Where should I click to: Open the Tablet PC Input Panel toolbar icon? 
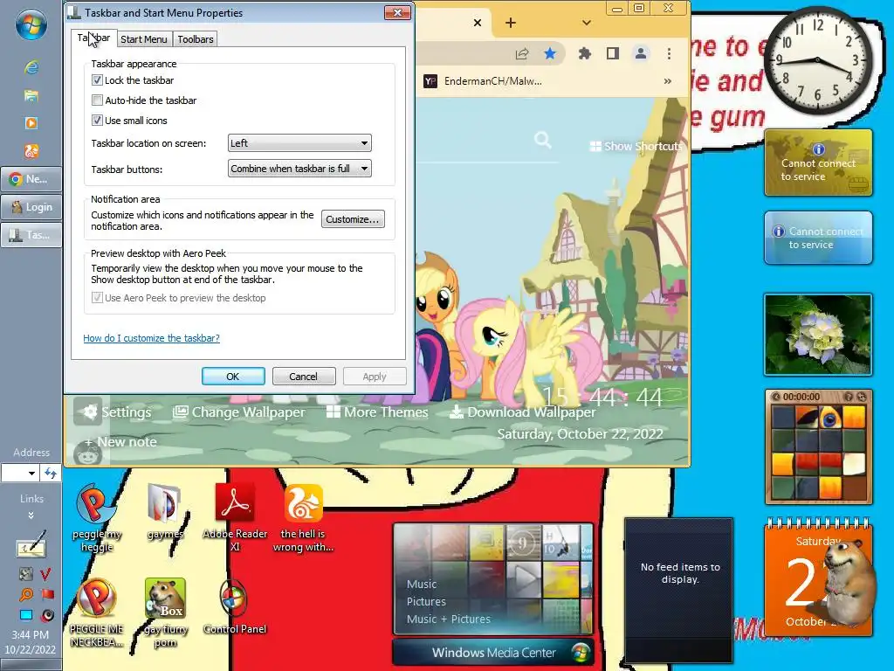pyautogui.click(x=31, y=543)
